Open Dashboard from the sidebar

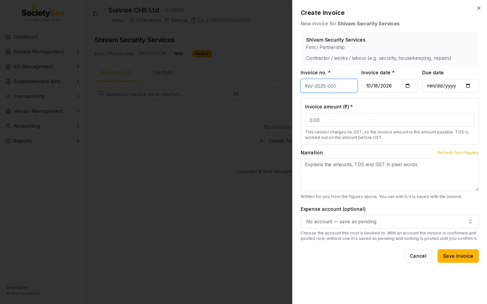(x=43, y=37)
